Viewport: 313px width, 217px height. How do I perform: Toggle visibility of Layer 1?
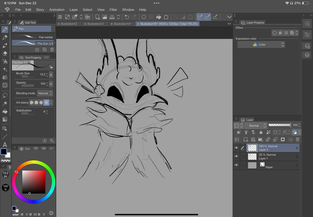237,156
